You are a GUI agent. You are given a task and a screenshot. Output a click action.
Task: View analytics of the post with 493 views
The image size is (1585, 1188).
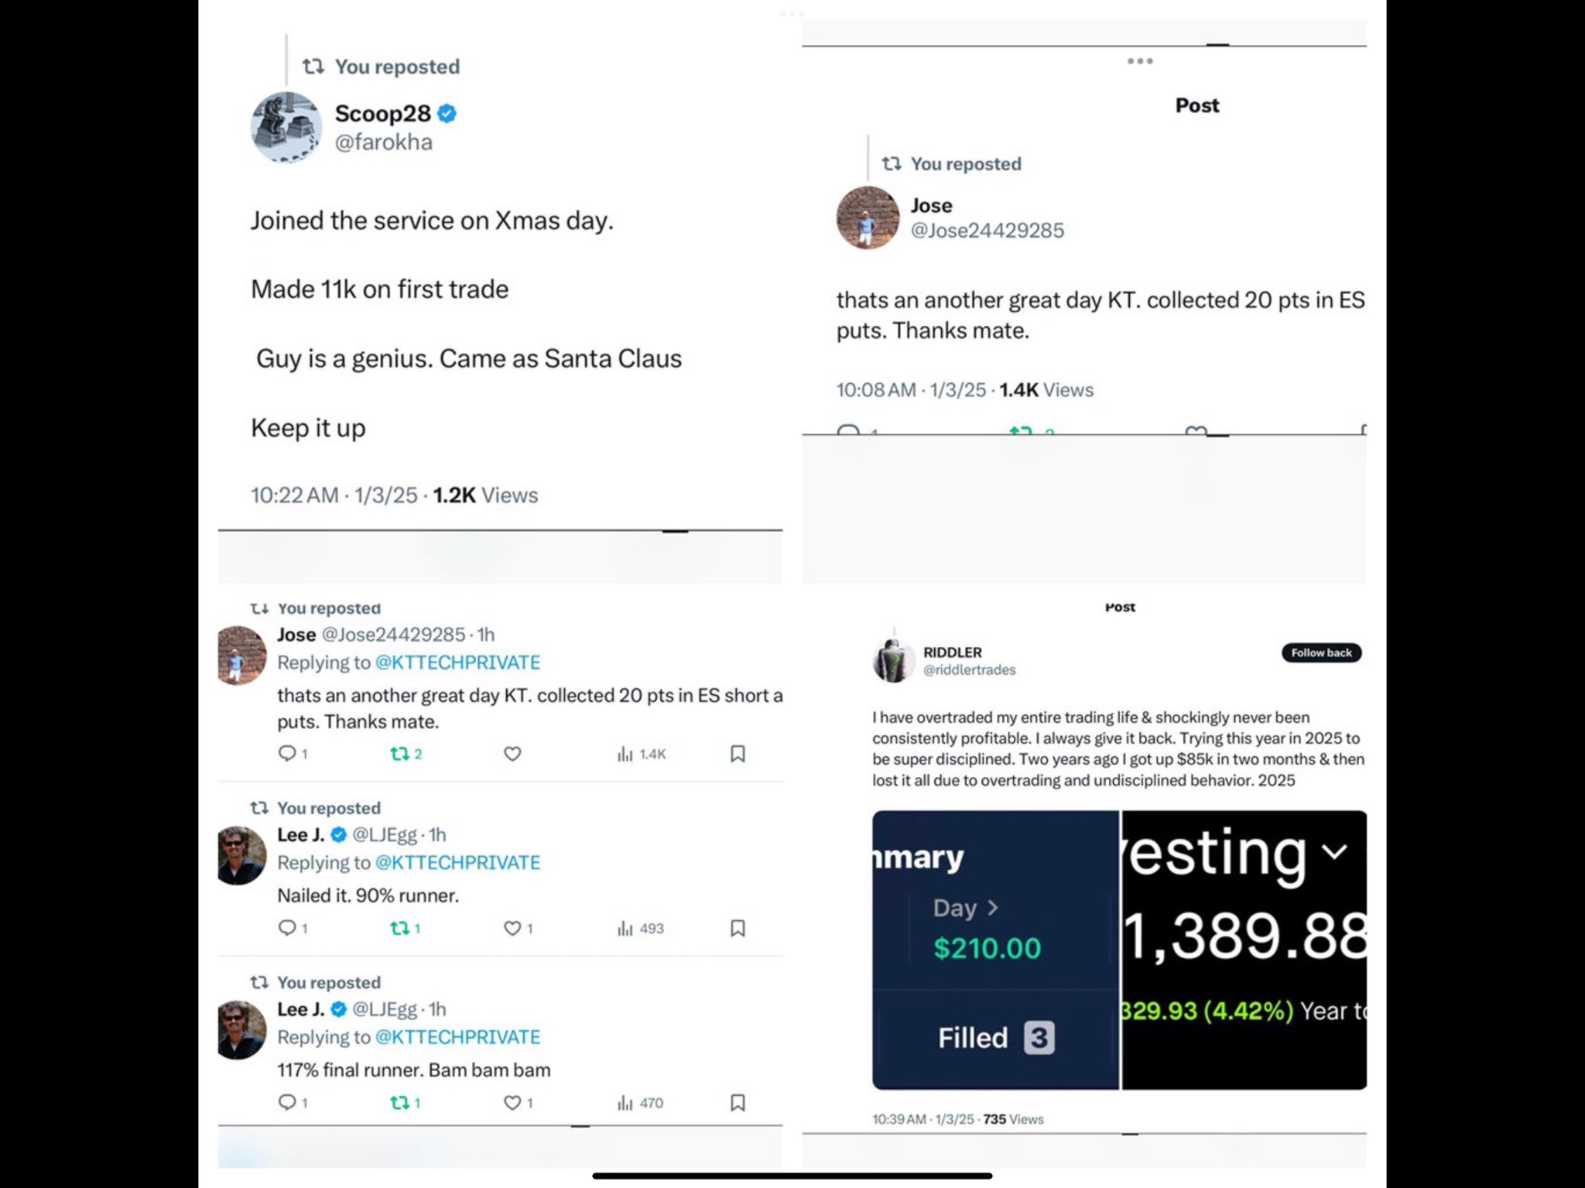[640, 928]
